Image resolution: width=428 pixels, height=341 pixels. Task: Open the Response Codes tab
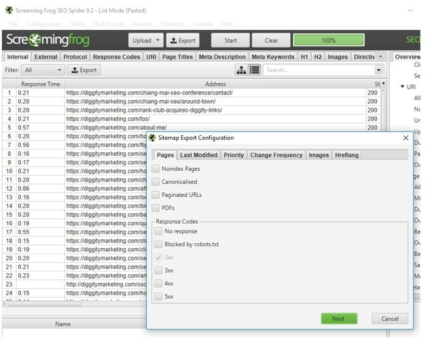[116, 57]
